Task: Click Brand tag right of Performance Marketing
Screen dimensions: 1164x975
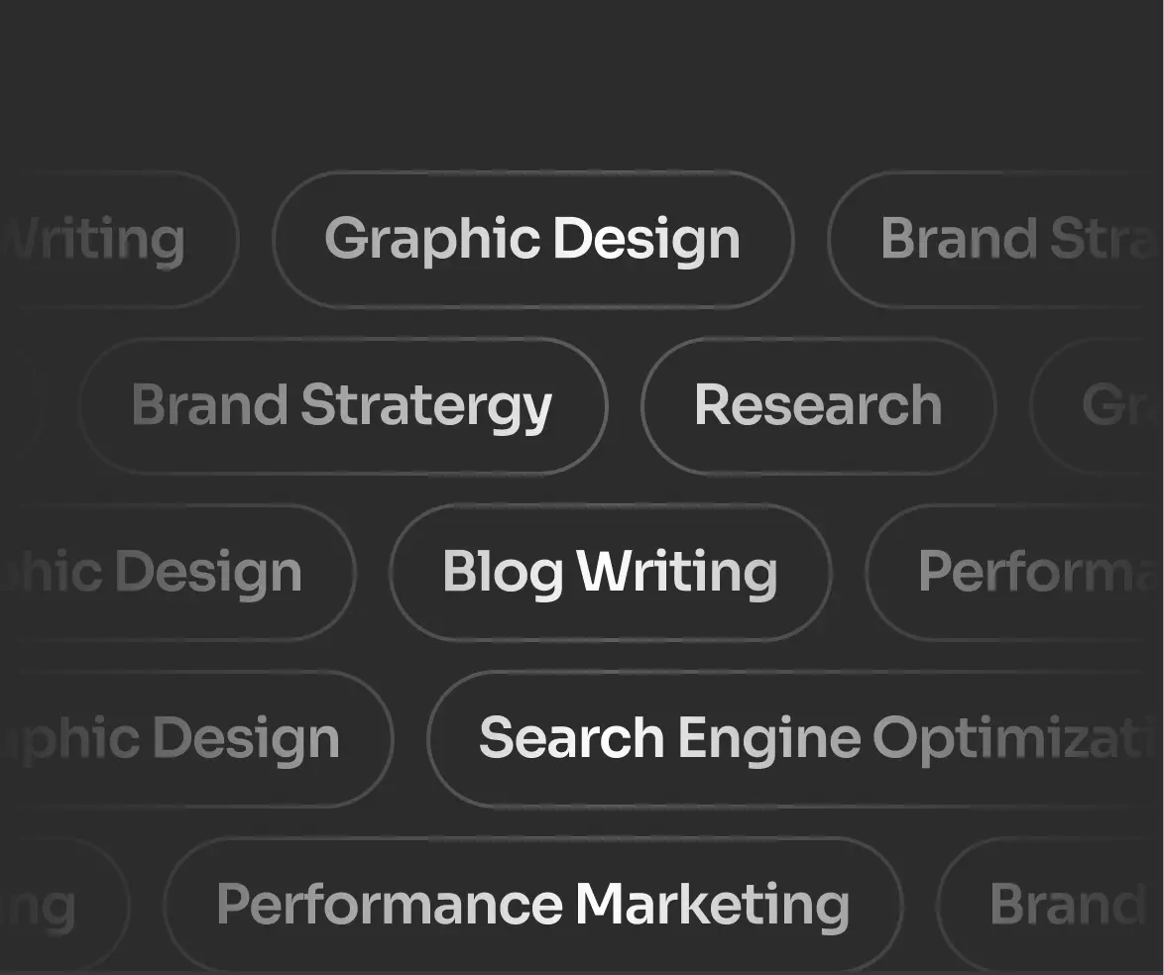Action: point(1056,906)
